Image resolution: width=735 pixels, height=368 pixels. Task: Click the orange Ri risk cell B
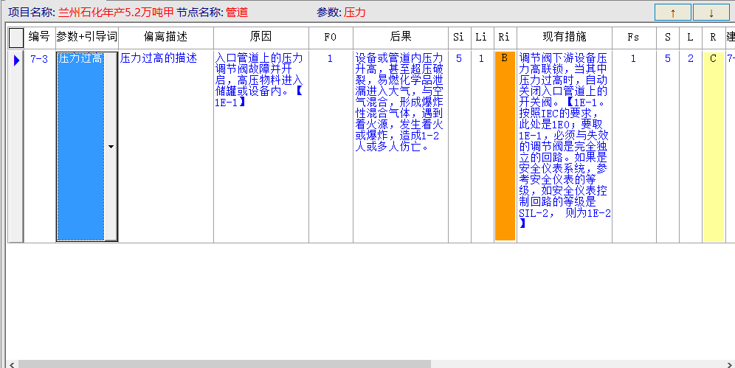[x=505, y=146]
